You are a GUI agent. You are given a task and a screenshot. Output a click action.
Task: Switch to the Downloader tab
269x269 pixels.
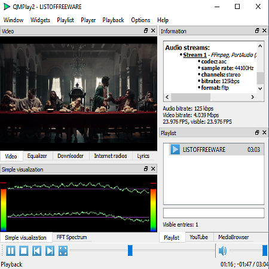[71, 156]
